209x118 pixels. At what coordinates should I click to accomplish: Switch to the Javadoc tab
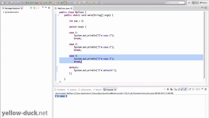[x=72, y=89]
